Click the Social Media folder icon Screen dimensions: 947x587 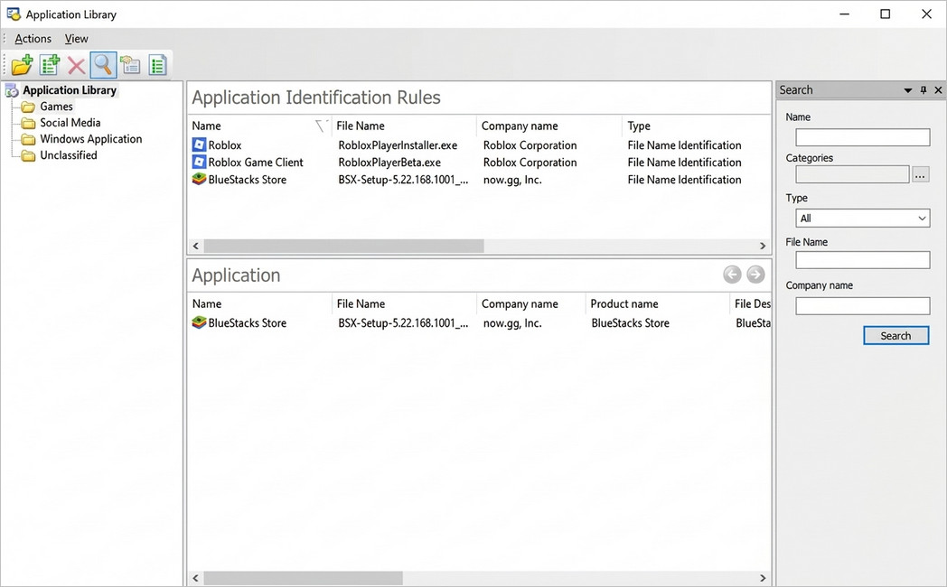[x=28, y=123]
